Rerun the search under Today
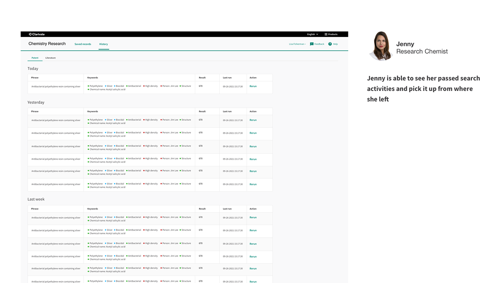The image size is (503, 283). pos(253,86)
